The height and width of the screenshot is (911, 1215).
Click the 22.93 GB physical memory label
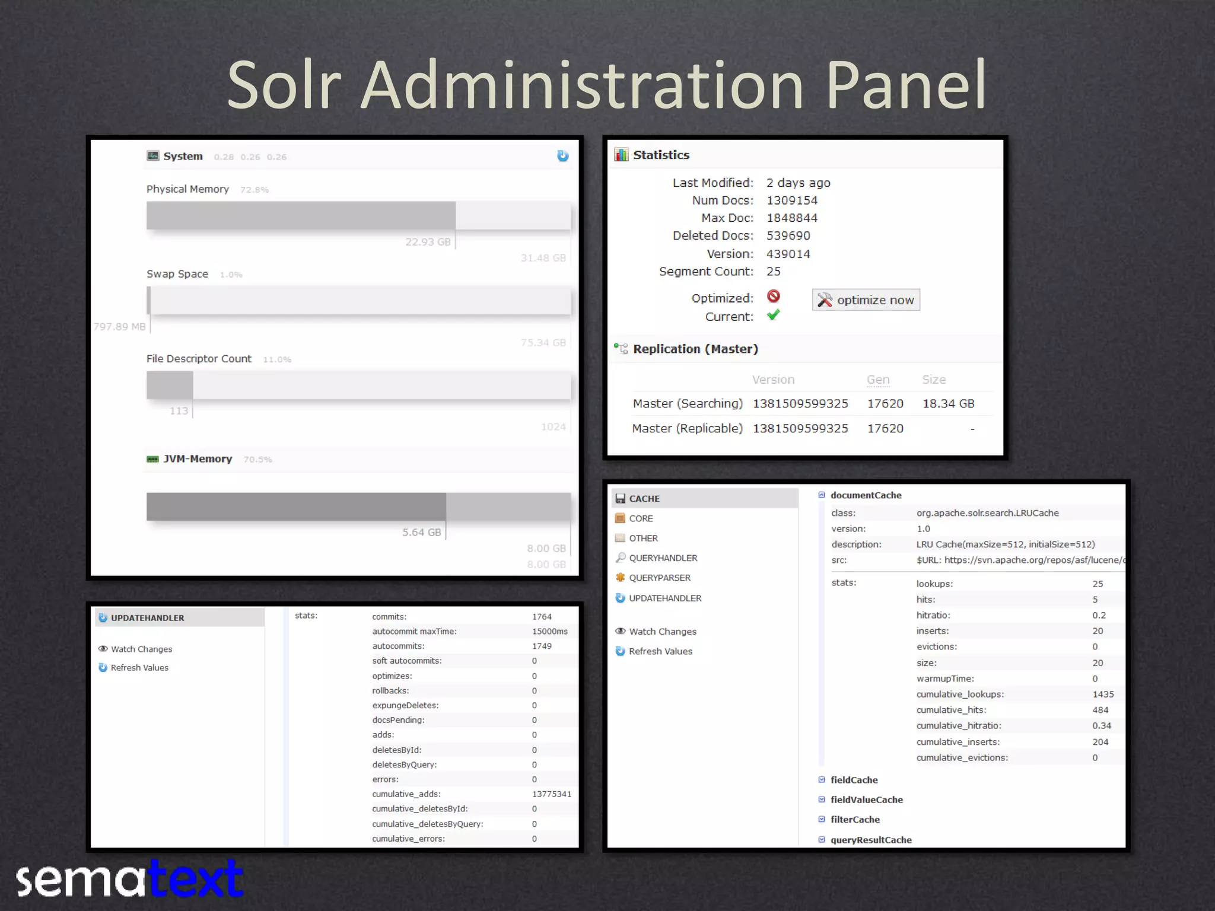tap(428, 242)
